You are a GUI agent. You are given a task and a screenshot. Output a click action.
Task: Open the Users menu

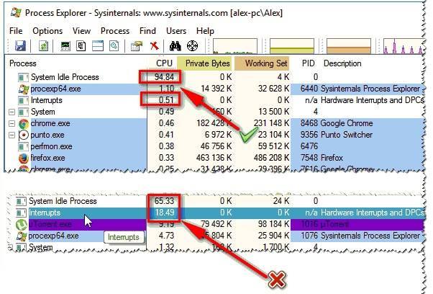(x=176, y=31)
